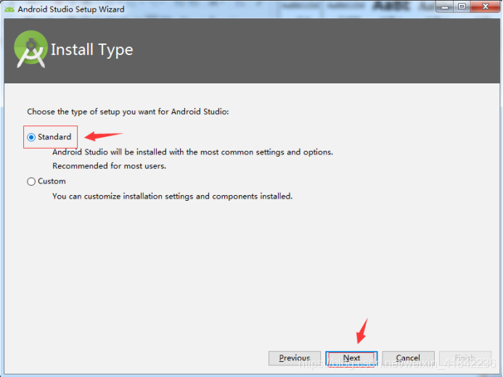
Task: Click the 'Install Type' heading text
Action: [91, 49]
